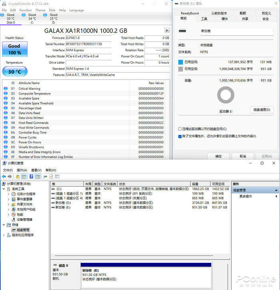Edit the 新加卷 volume label field
This screenshot has height=290, width=280.
237,31
